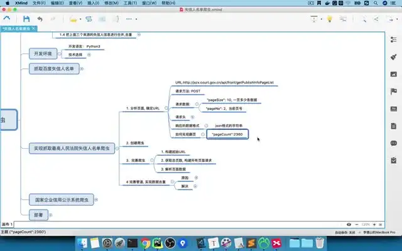Click the Undo arrow in toolbar
This screenshot has height=251, width=402.
[x=40, y=19]
